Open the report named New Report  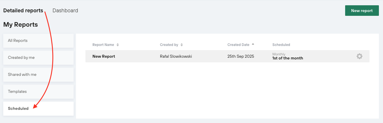click(104, 56)
